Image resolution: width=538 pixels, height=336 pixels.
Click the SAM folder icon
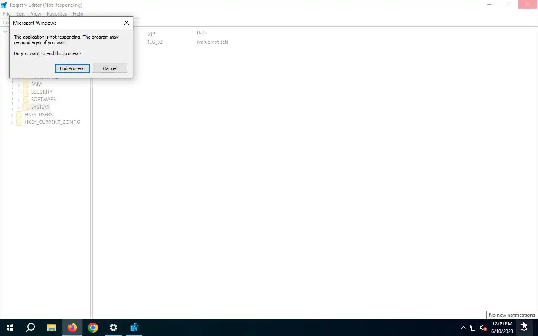[26, 84]
